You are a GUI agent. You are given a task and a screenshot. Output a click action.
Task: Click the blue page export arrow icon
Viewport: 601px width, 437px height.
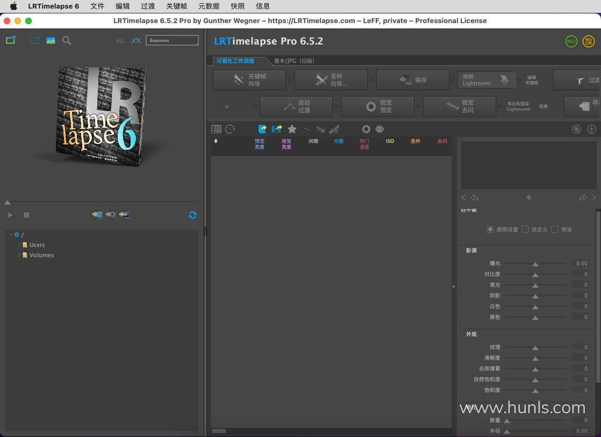tap(262, 129)
